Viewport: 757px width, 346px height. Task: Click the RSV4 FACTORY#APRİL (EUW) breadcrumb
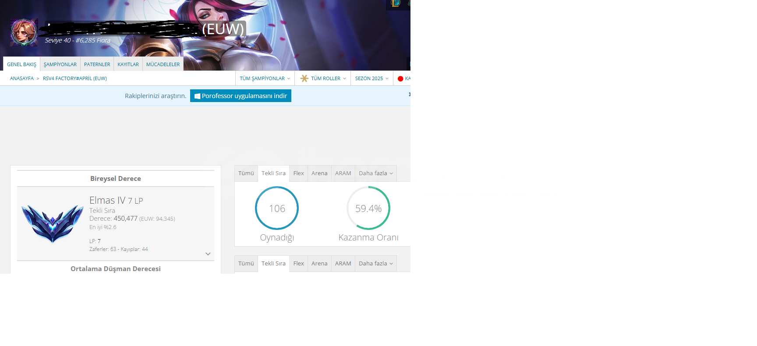coord(75,78)
